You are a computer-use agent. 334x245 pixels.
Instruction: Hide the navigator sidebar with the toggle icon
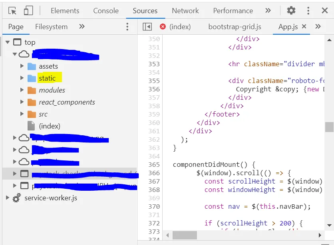click(147, 27)
